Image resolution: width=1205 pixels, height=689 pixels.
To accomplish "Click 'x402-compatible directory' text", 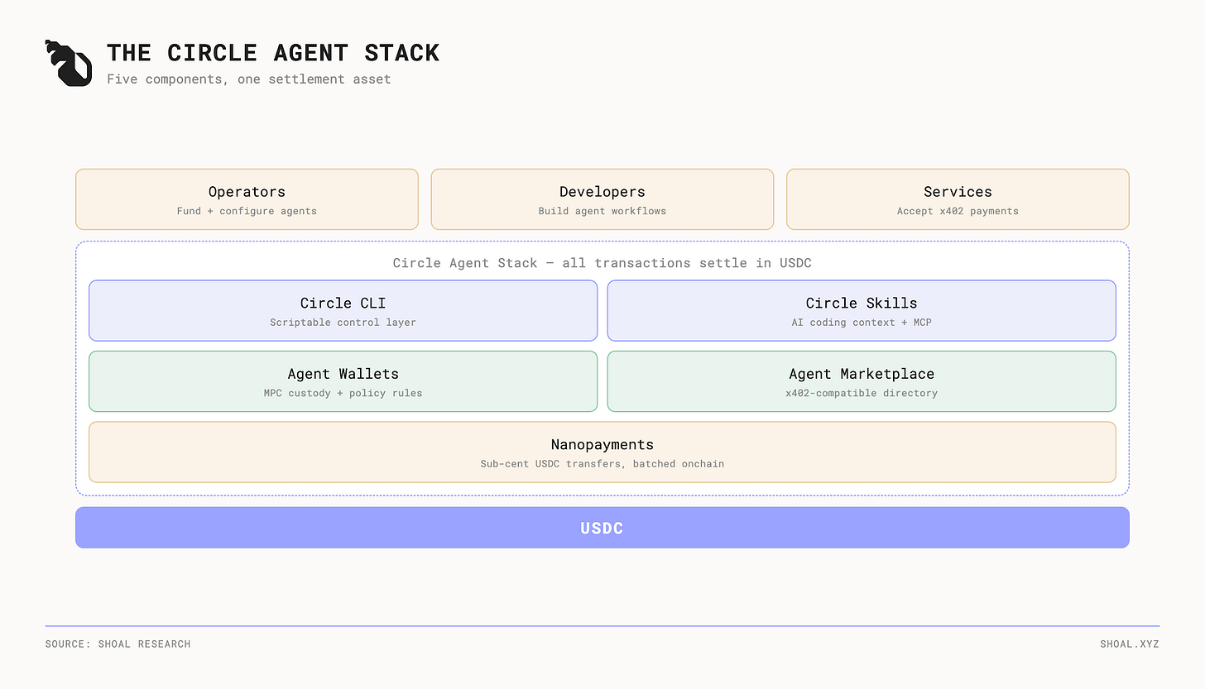I will click(862, 393).
